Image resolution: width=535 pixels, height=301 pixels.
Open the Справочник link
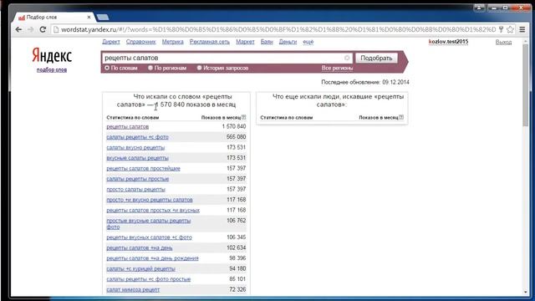point(141,42)
